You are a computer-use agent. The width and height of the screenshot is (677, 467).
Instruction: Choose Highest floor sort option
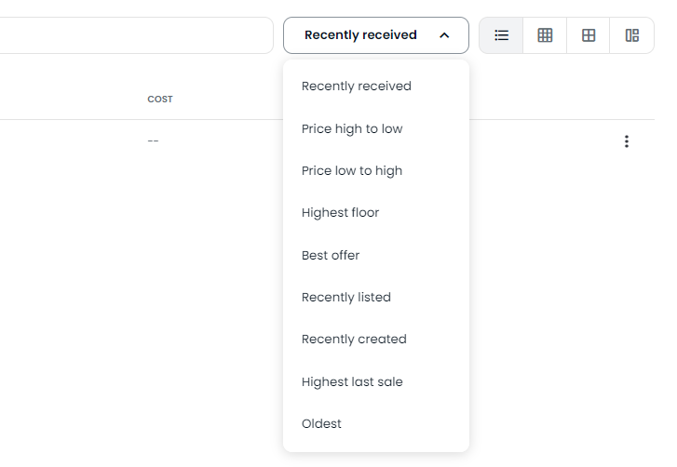[x=340, y=213]
